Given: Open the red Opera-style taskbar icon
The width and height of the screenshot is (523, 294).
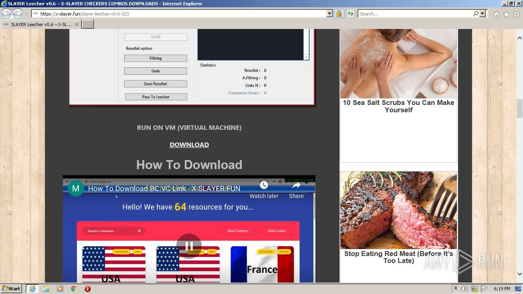Looking at the screenshot, I should [x=87, y=289].
